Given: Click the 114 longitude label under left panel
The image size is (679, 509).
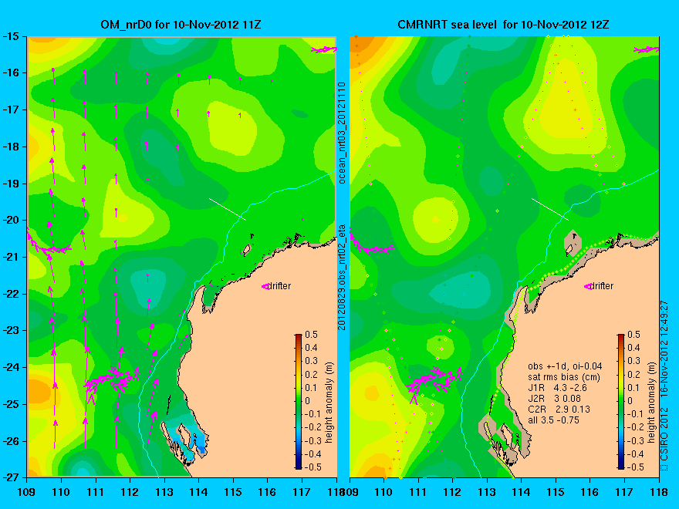Looking at the screenshot, I should pos(198,492).
